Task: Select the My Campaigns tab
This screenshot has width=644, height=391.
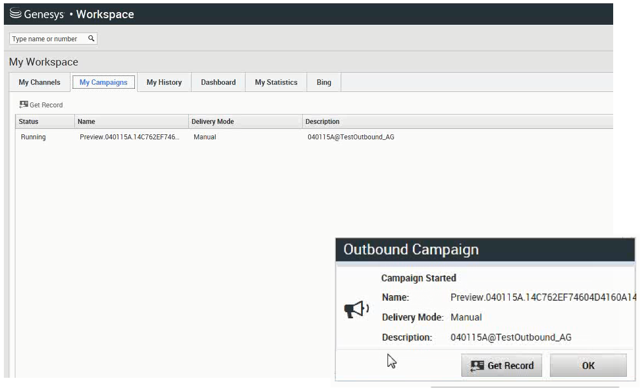Action: [103, 82]
